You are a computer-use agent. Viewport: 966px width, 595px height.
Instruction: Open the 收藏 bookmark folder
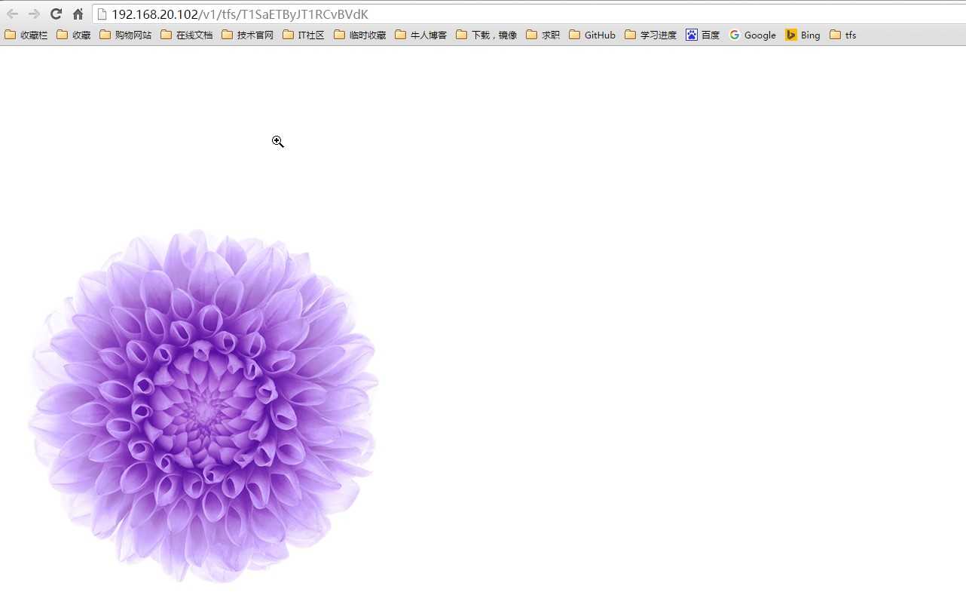pyautogui.click(x=74, y=35)
